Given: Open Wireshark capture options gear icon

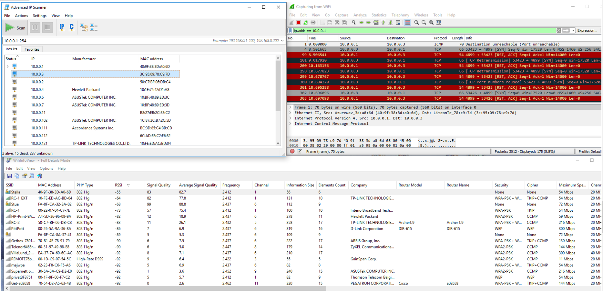Looking at the screenshot, I should click(x=313, y=23).
